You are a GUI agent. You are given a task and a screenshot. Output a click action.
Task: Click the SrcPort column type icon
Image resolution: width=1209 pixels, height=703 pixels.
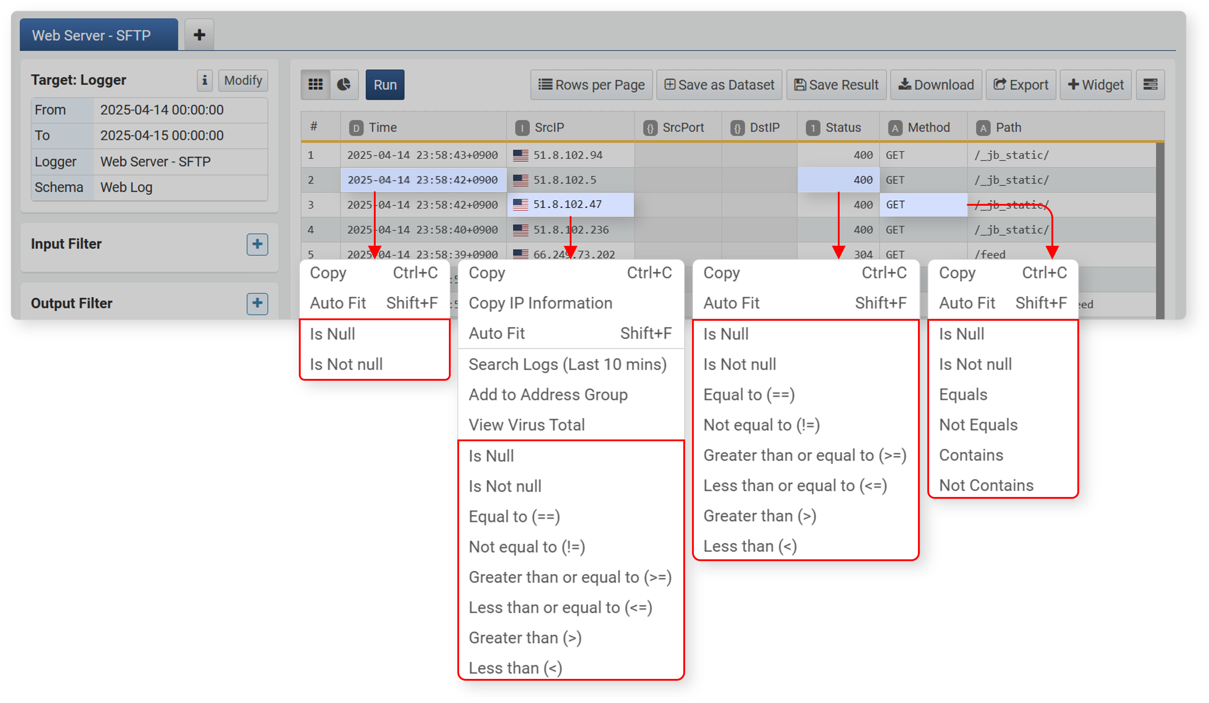point(650,128)
